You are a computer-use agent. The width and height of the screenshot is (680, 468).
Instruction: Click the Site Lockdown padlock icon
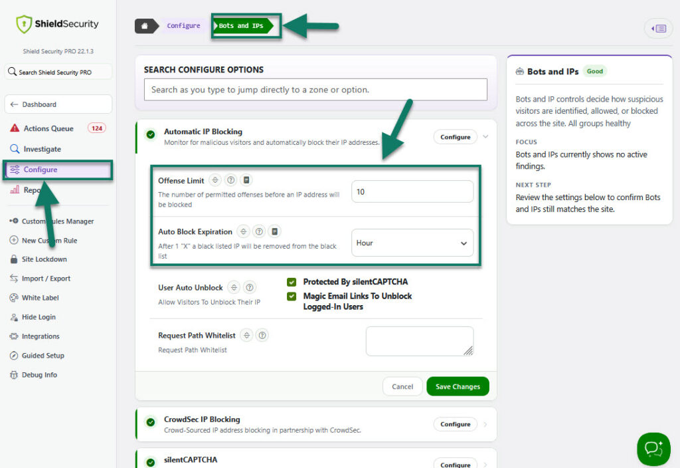(x=14, y=259)
